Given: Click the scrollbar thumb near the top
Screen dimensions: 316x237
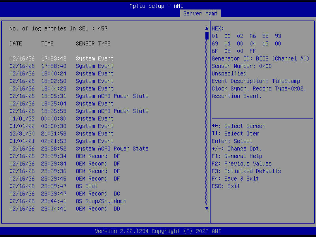Looking at the screenshot, I should click(x=206, y=36).
